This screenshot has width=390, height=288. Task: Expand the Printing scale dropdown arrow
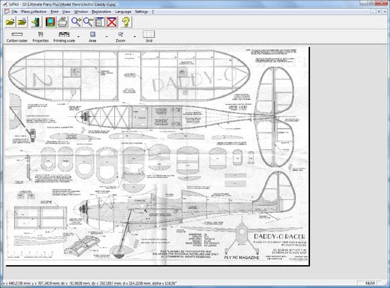[x=79, y=37]
